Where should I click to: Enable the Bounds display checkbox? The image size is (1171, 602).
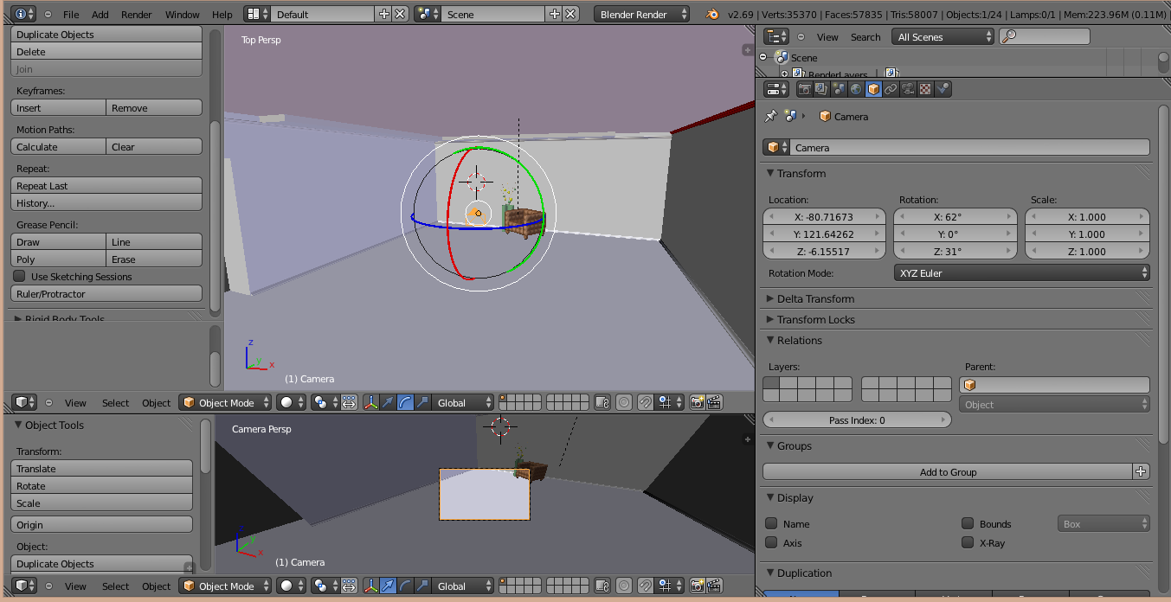[x=968, y=523]
